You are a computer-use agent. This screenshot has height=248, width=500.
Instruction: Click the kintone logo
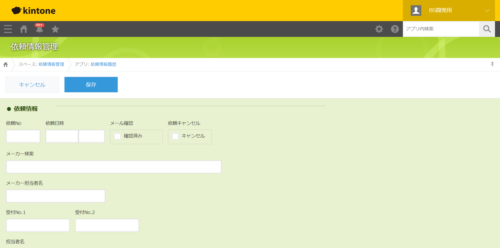33,11
